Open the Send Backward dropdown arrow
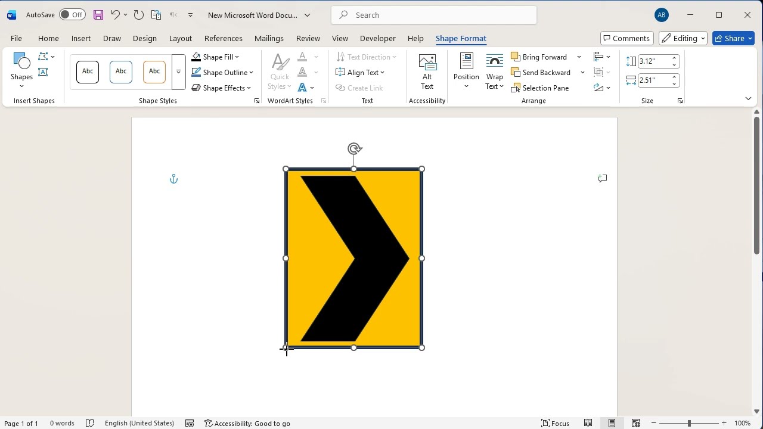This screenshot has width=763, height=429. (582, 73)
